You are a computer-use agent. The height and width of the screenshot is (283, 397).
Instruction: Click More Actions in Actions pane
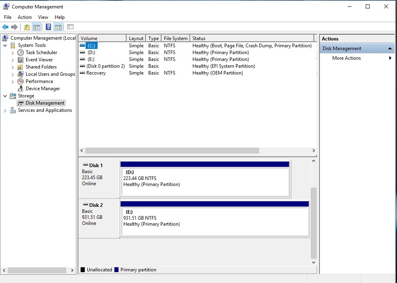[x=346, y=58]
